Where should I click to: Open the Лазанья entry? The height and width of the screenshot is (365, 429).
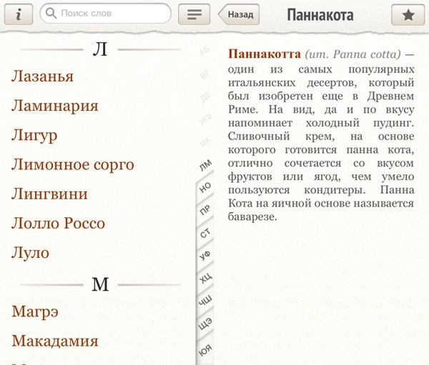43,76
